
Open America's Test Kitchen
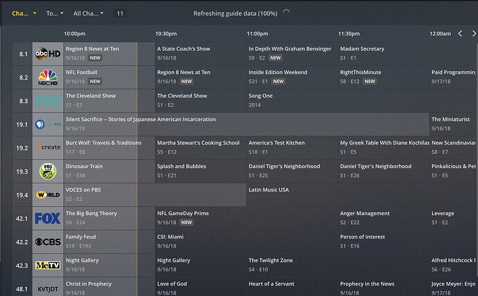coord(292,148)
